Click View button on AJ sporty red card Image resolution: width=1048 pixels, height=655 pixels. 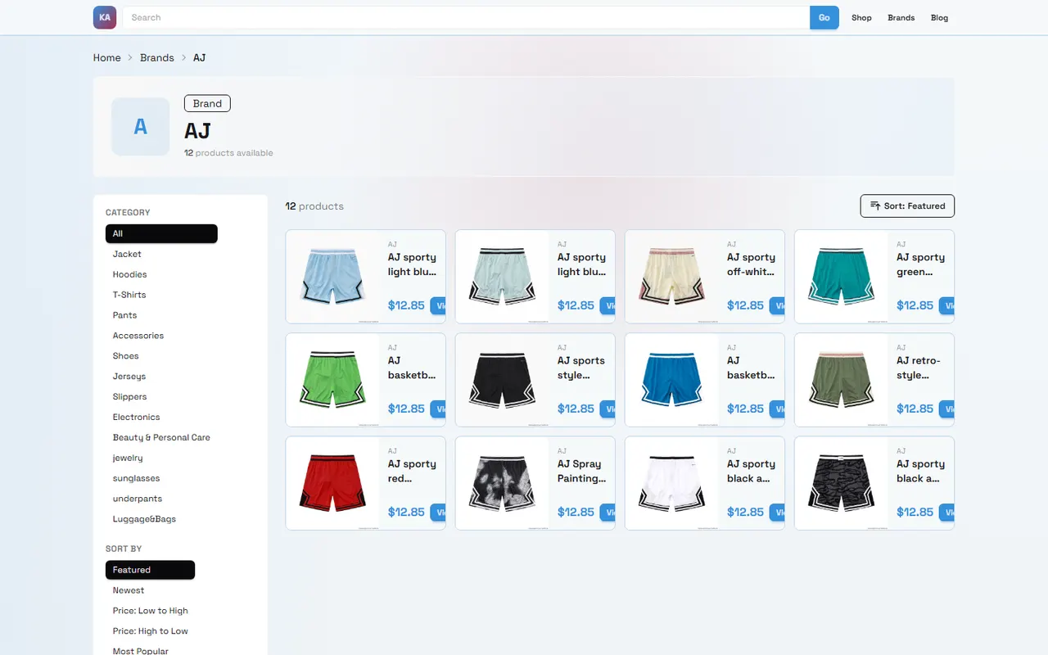(438, 513)
